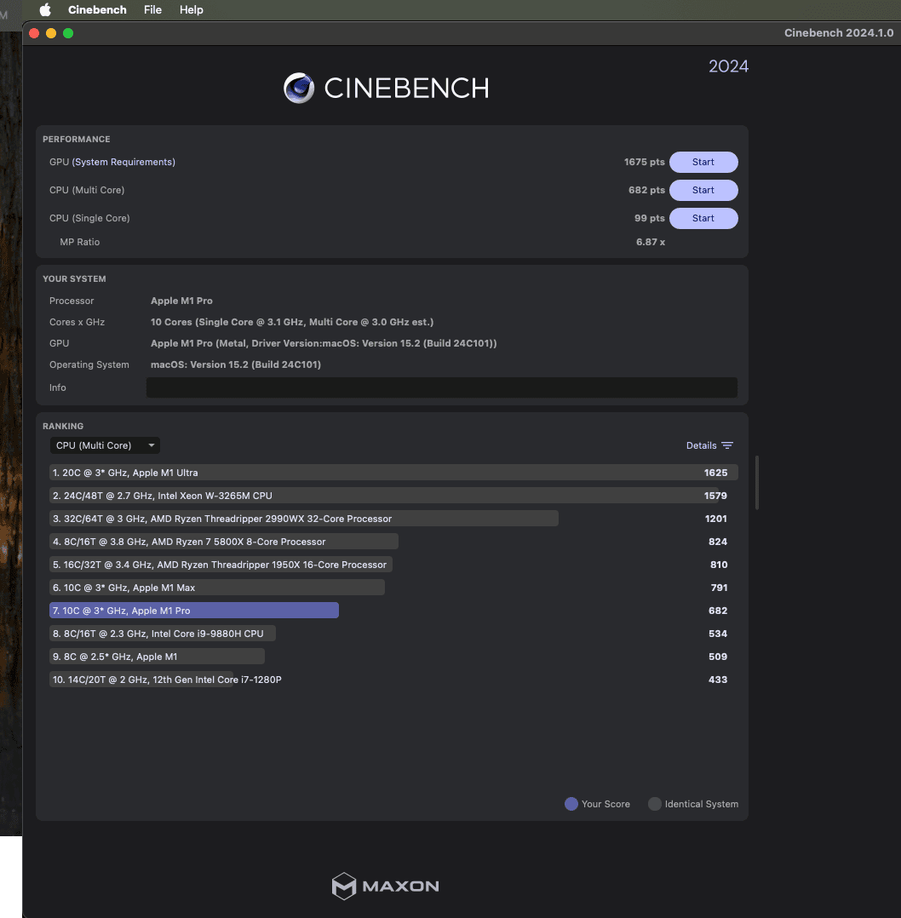
Task: Click the GPU driver version text
Action: tap(324, 344)
